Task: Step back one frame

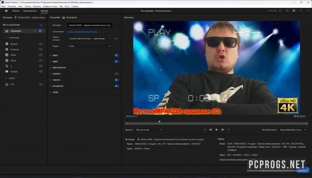Action: [211, 130]
